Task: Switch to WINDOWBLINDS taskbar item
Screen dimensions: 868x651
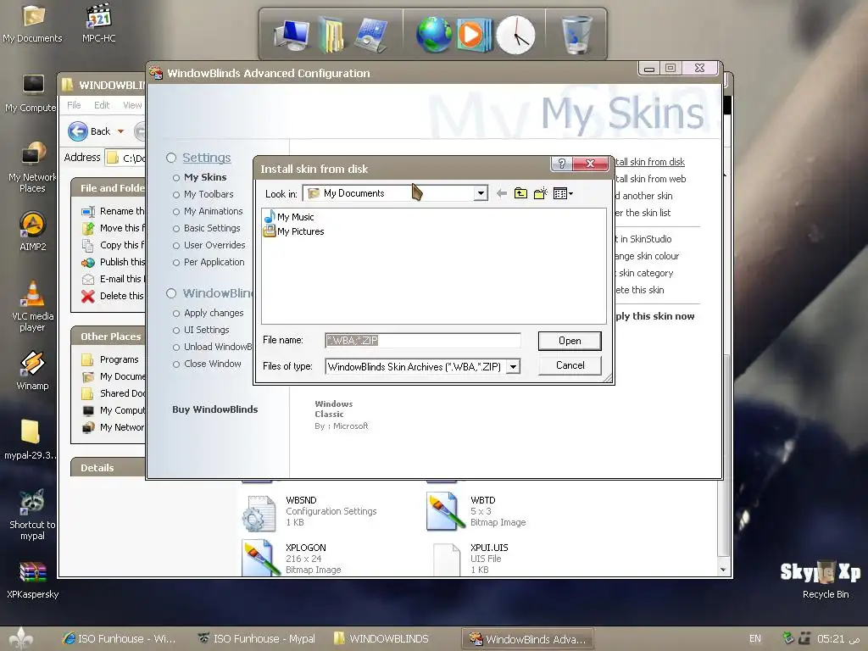Action: click(x=382, y=638)
